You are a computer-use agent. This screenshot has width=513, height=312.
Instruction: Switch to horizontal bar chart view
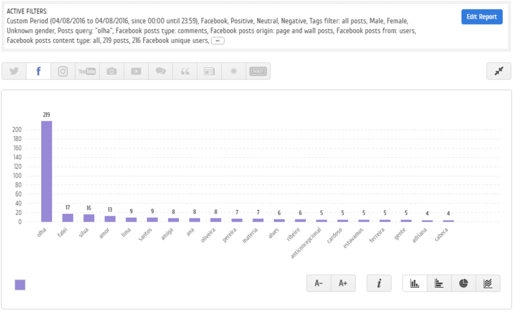click(439, 283)
